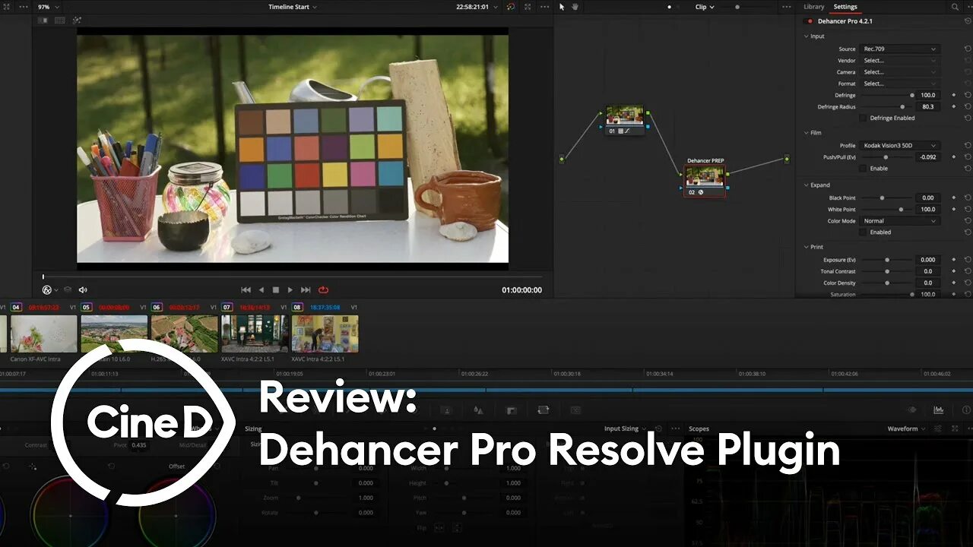
Task: Open the 97% viewer zoom dropdown
Action: [49, 7]
